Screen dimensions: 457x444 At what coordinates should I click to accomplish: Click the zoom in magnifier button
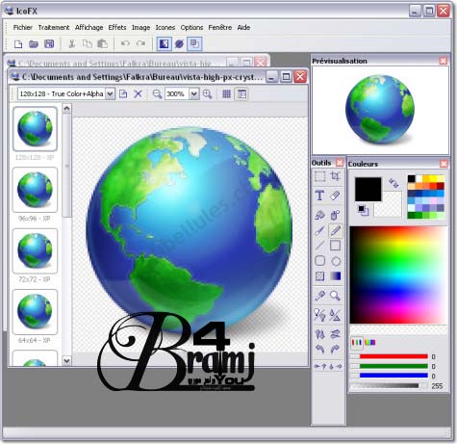pyautogui.click(x=208, y=94)
